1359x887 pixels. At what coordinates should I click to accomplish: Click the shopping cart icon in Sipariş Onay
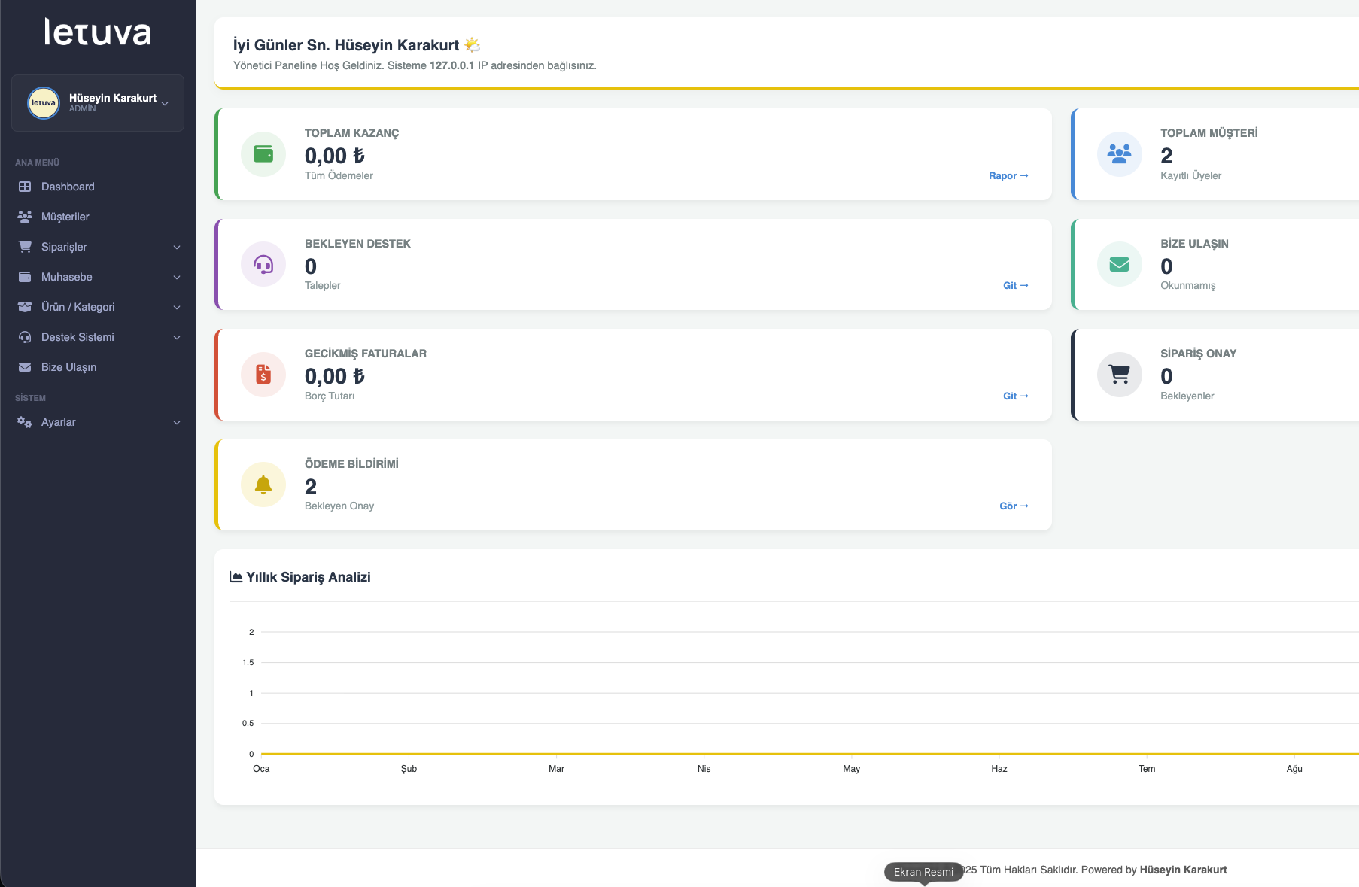(1119, 375)
